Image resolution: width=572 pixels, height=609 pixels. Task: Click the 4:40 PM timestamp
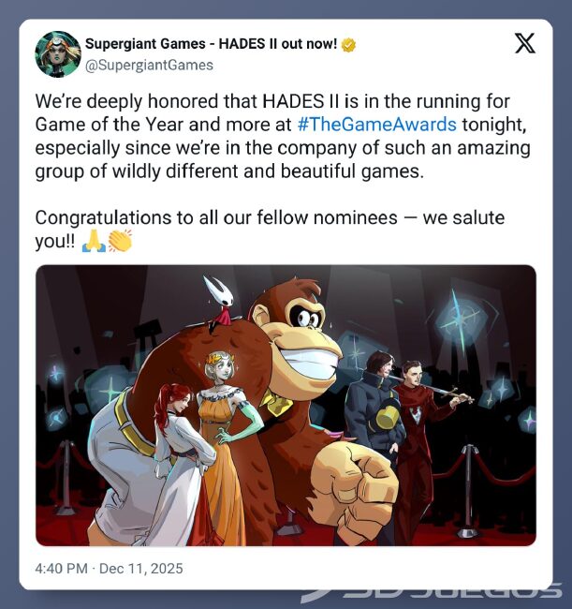tap(62, 569)
